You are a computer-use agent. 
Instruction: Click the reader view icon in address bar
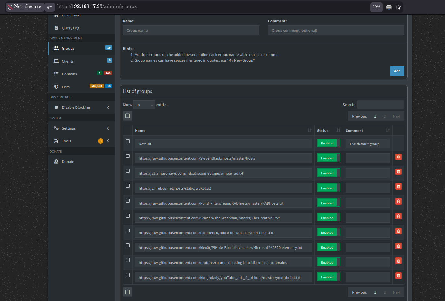point(389,7)
